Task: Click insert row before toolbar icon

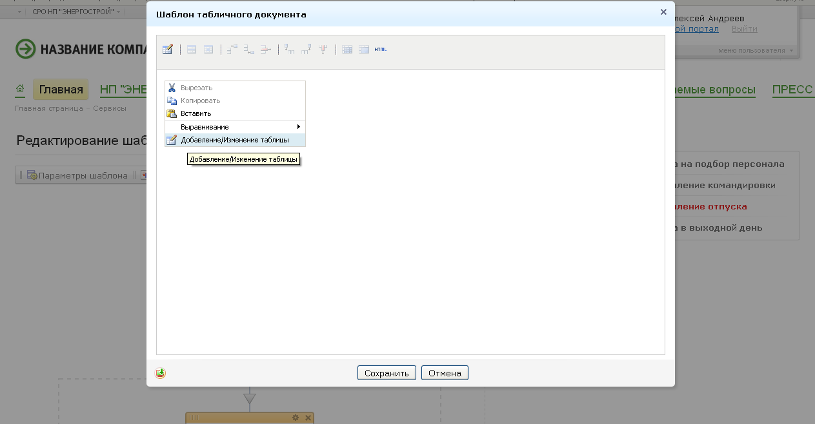Action: click(x=232, y=50)
